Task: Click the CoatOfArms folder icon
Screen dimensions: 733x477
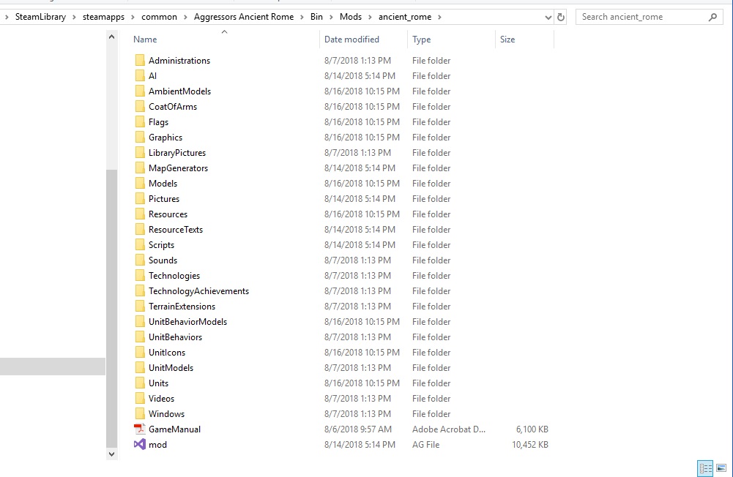Action: pyautogui.click(x=140, y=107)
